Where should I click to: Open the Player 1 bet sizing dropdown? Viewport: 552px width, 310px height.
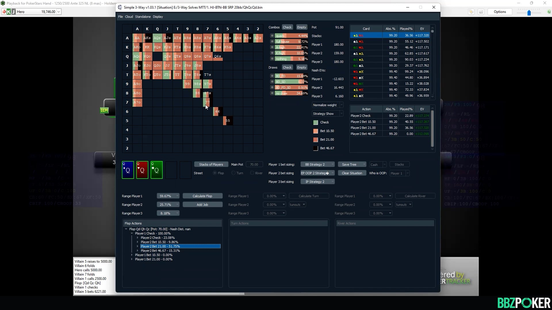click(317, 164)
